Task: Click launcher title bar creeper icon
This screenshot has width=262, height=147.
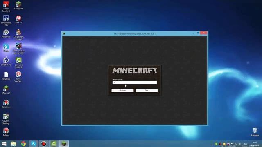Action: tap(64, 33)
